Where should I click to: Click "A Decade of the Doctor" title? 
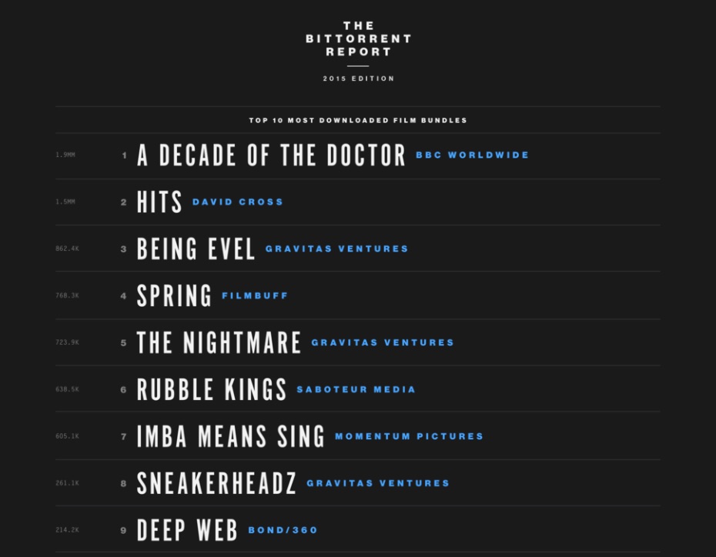(271, 155)
